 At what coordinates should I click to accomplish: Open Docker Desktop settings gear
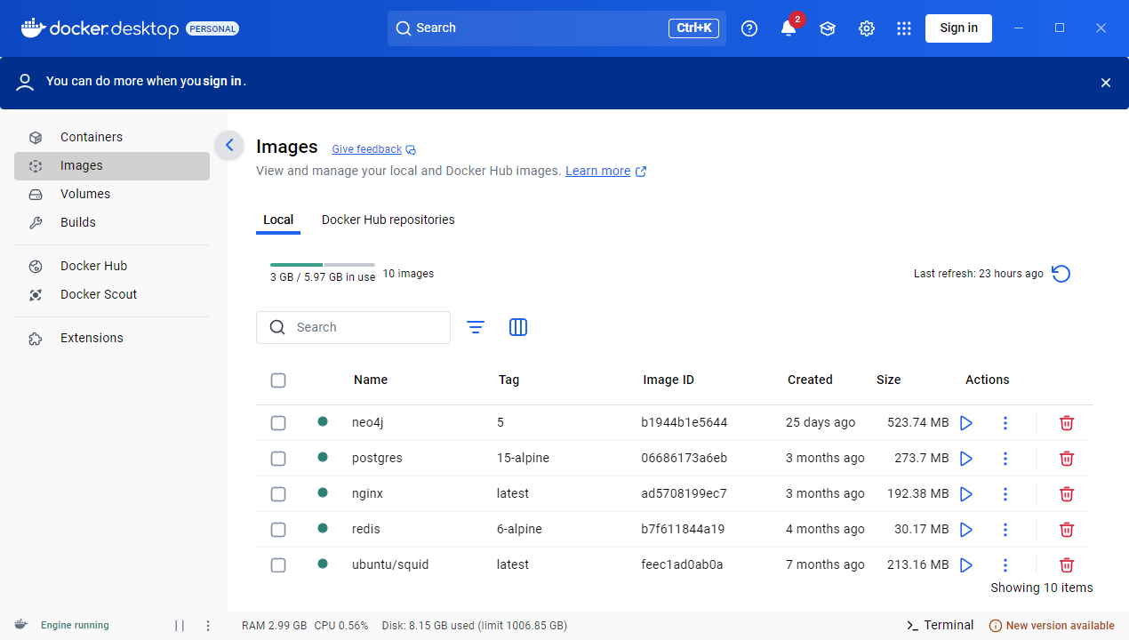click(x=867, y=28)
